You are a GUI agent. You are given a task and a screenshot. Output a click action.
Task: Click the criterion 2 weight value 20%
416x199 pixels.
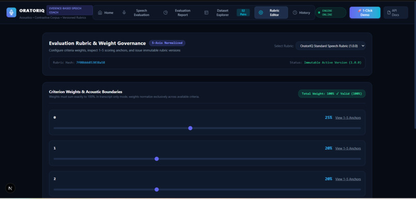point(328,179)
